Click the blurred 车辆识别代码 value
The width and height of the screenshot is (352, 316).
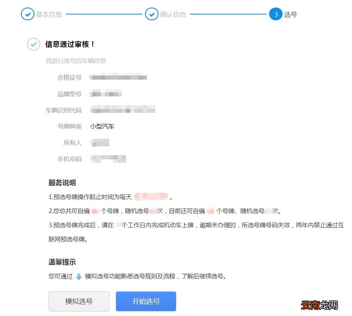click(x=123, y=109)
